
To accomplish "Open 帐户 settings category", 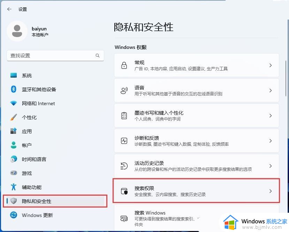I will point(55,145).
